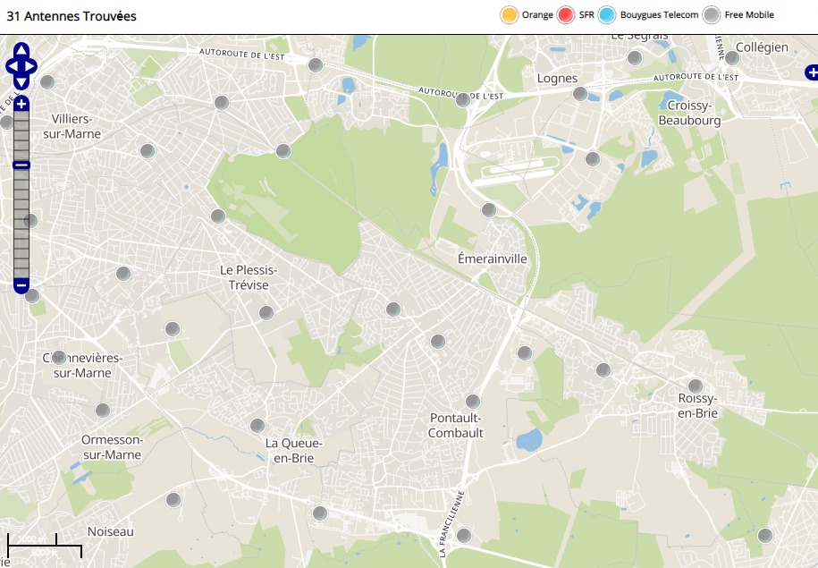Click the zoom slider handle
Image resolution: width=818 pixels, height=568 pixels.
pyautogui.click(x=21, y=165)
